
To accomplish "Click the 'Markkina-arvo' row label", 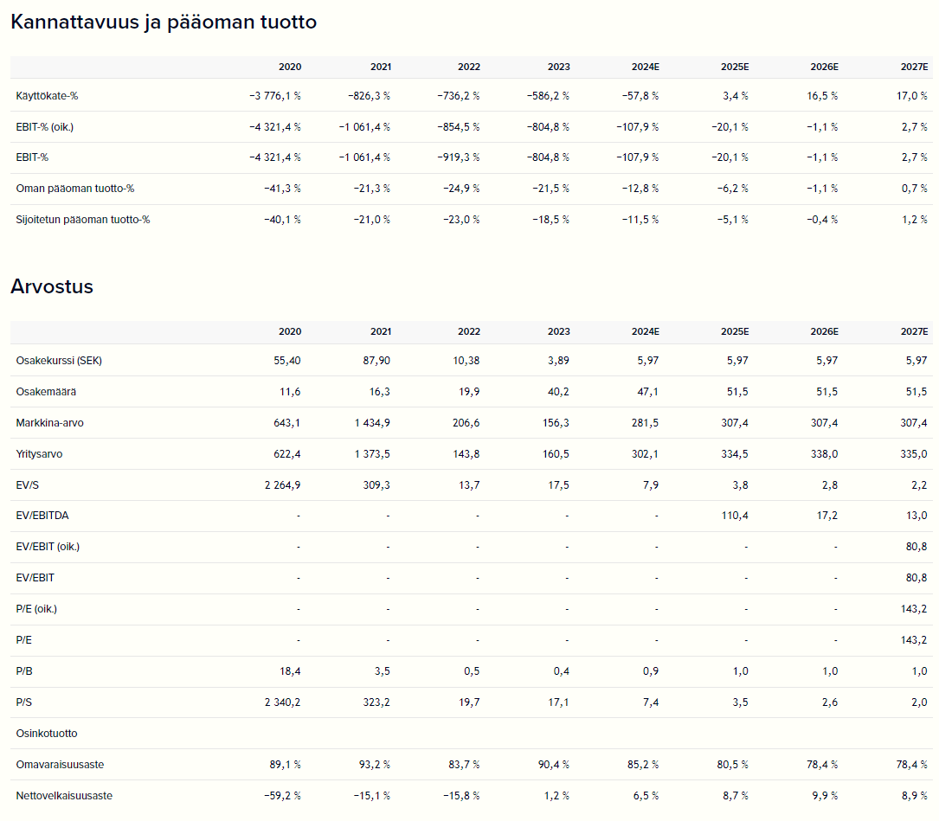I will [x=50, y=423].
